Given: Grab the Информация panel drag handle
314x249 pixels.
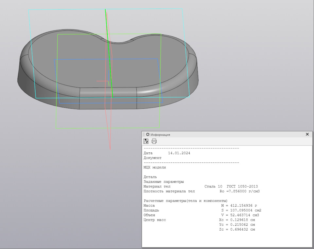Looking at the screenshot, I should point(144,134).
